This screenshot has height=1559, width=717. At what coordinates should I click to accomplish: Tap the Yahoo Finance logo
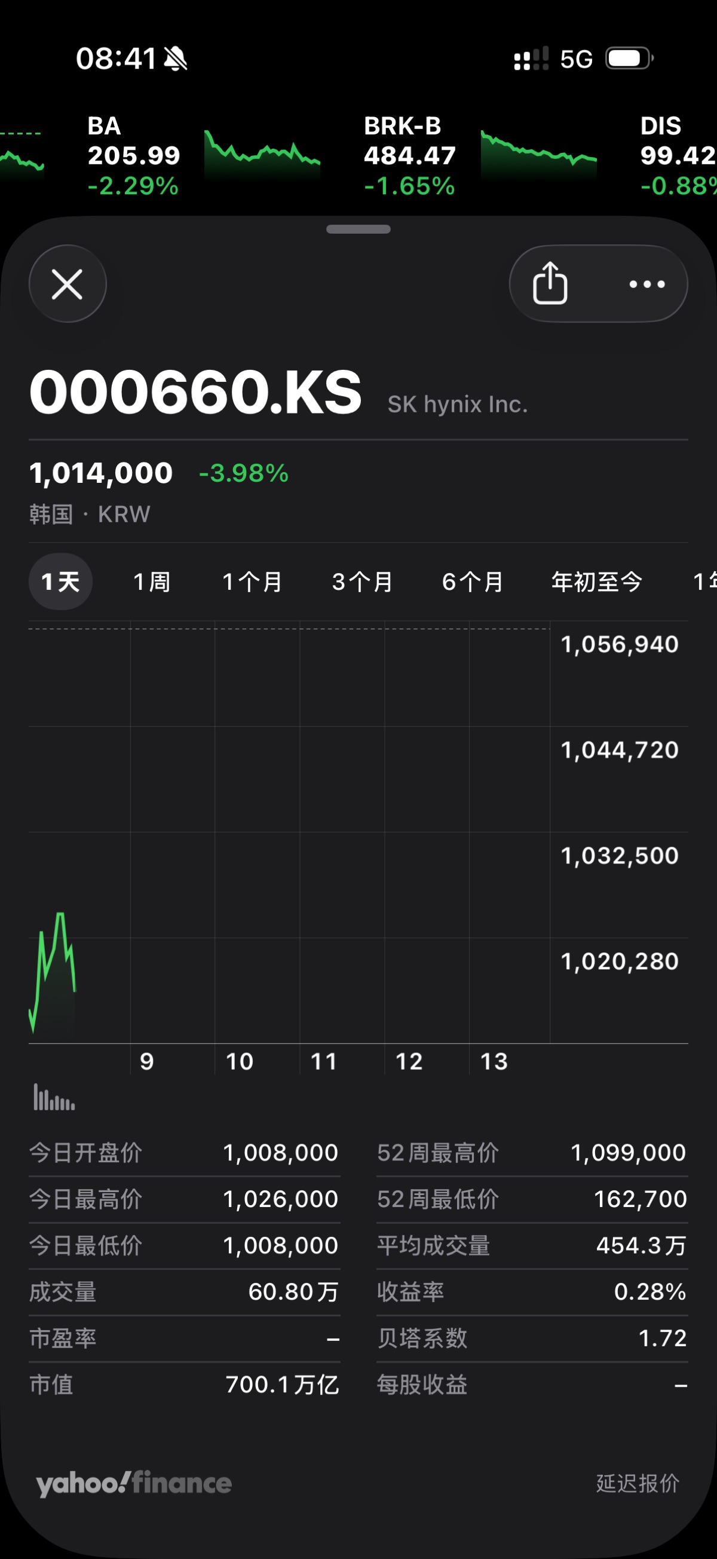[x=134, y=1483]
